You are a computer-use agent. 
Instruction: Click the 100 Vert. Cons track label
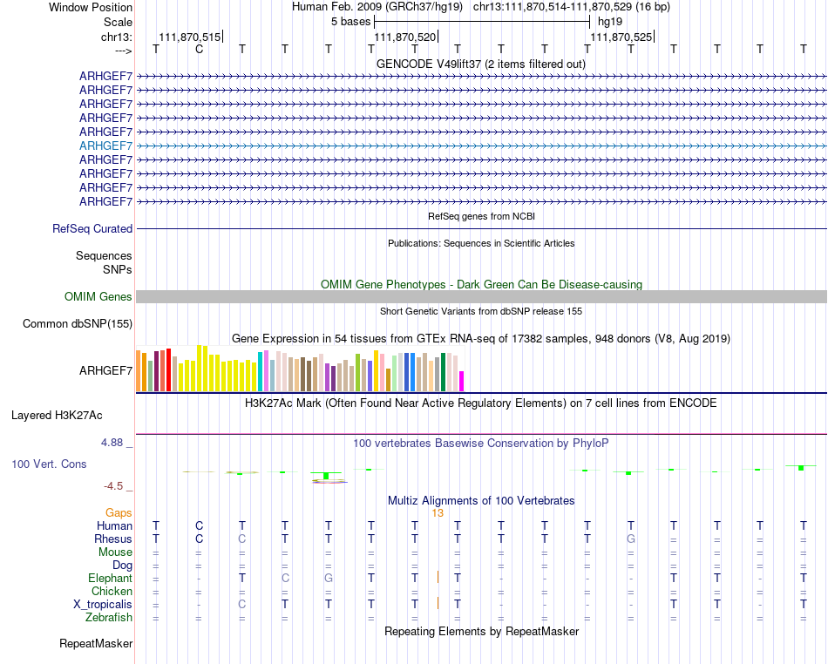click(x=49, y=464)
